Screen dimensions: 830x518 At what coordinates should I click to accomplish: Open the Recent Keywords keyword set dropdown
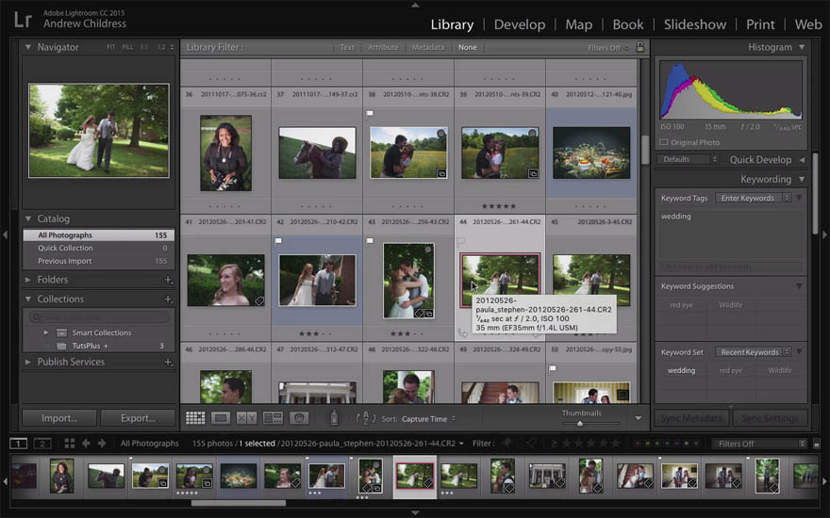pos(753,352)
